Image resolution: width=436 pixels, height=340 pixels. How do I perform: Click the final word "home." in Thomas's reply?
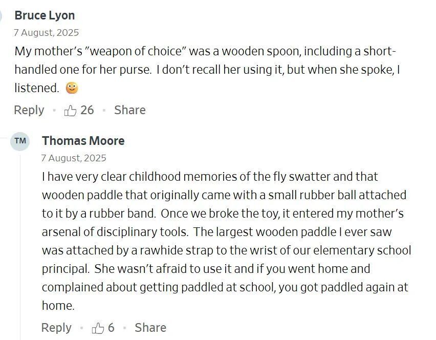[x=58, y=306]
